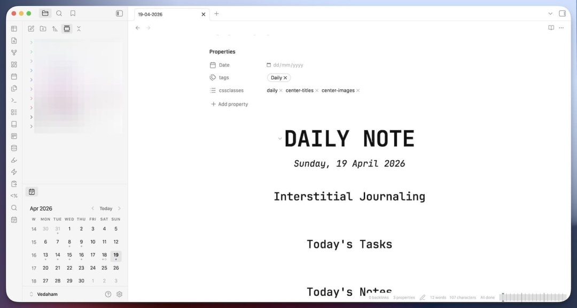Go to next month in calendar
Image resolution: width=577 pixels, height=308 pixels.
tap(119, 208)
